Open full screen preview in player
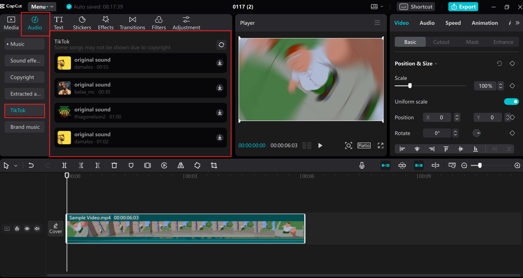Viewport: 523px width, 278px height. pos(380,146)
